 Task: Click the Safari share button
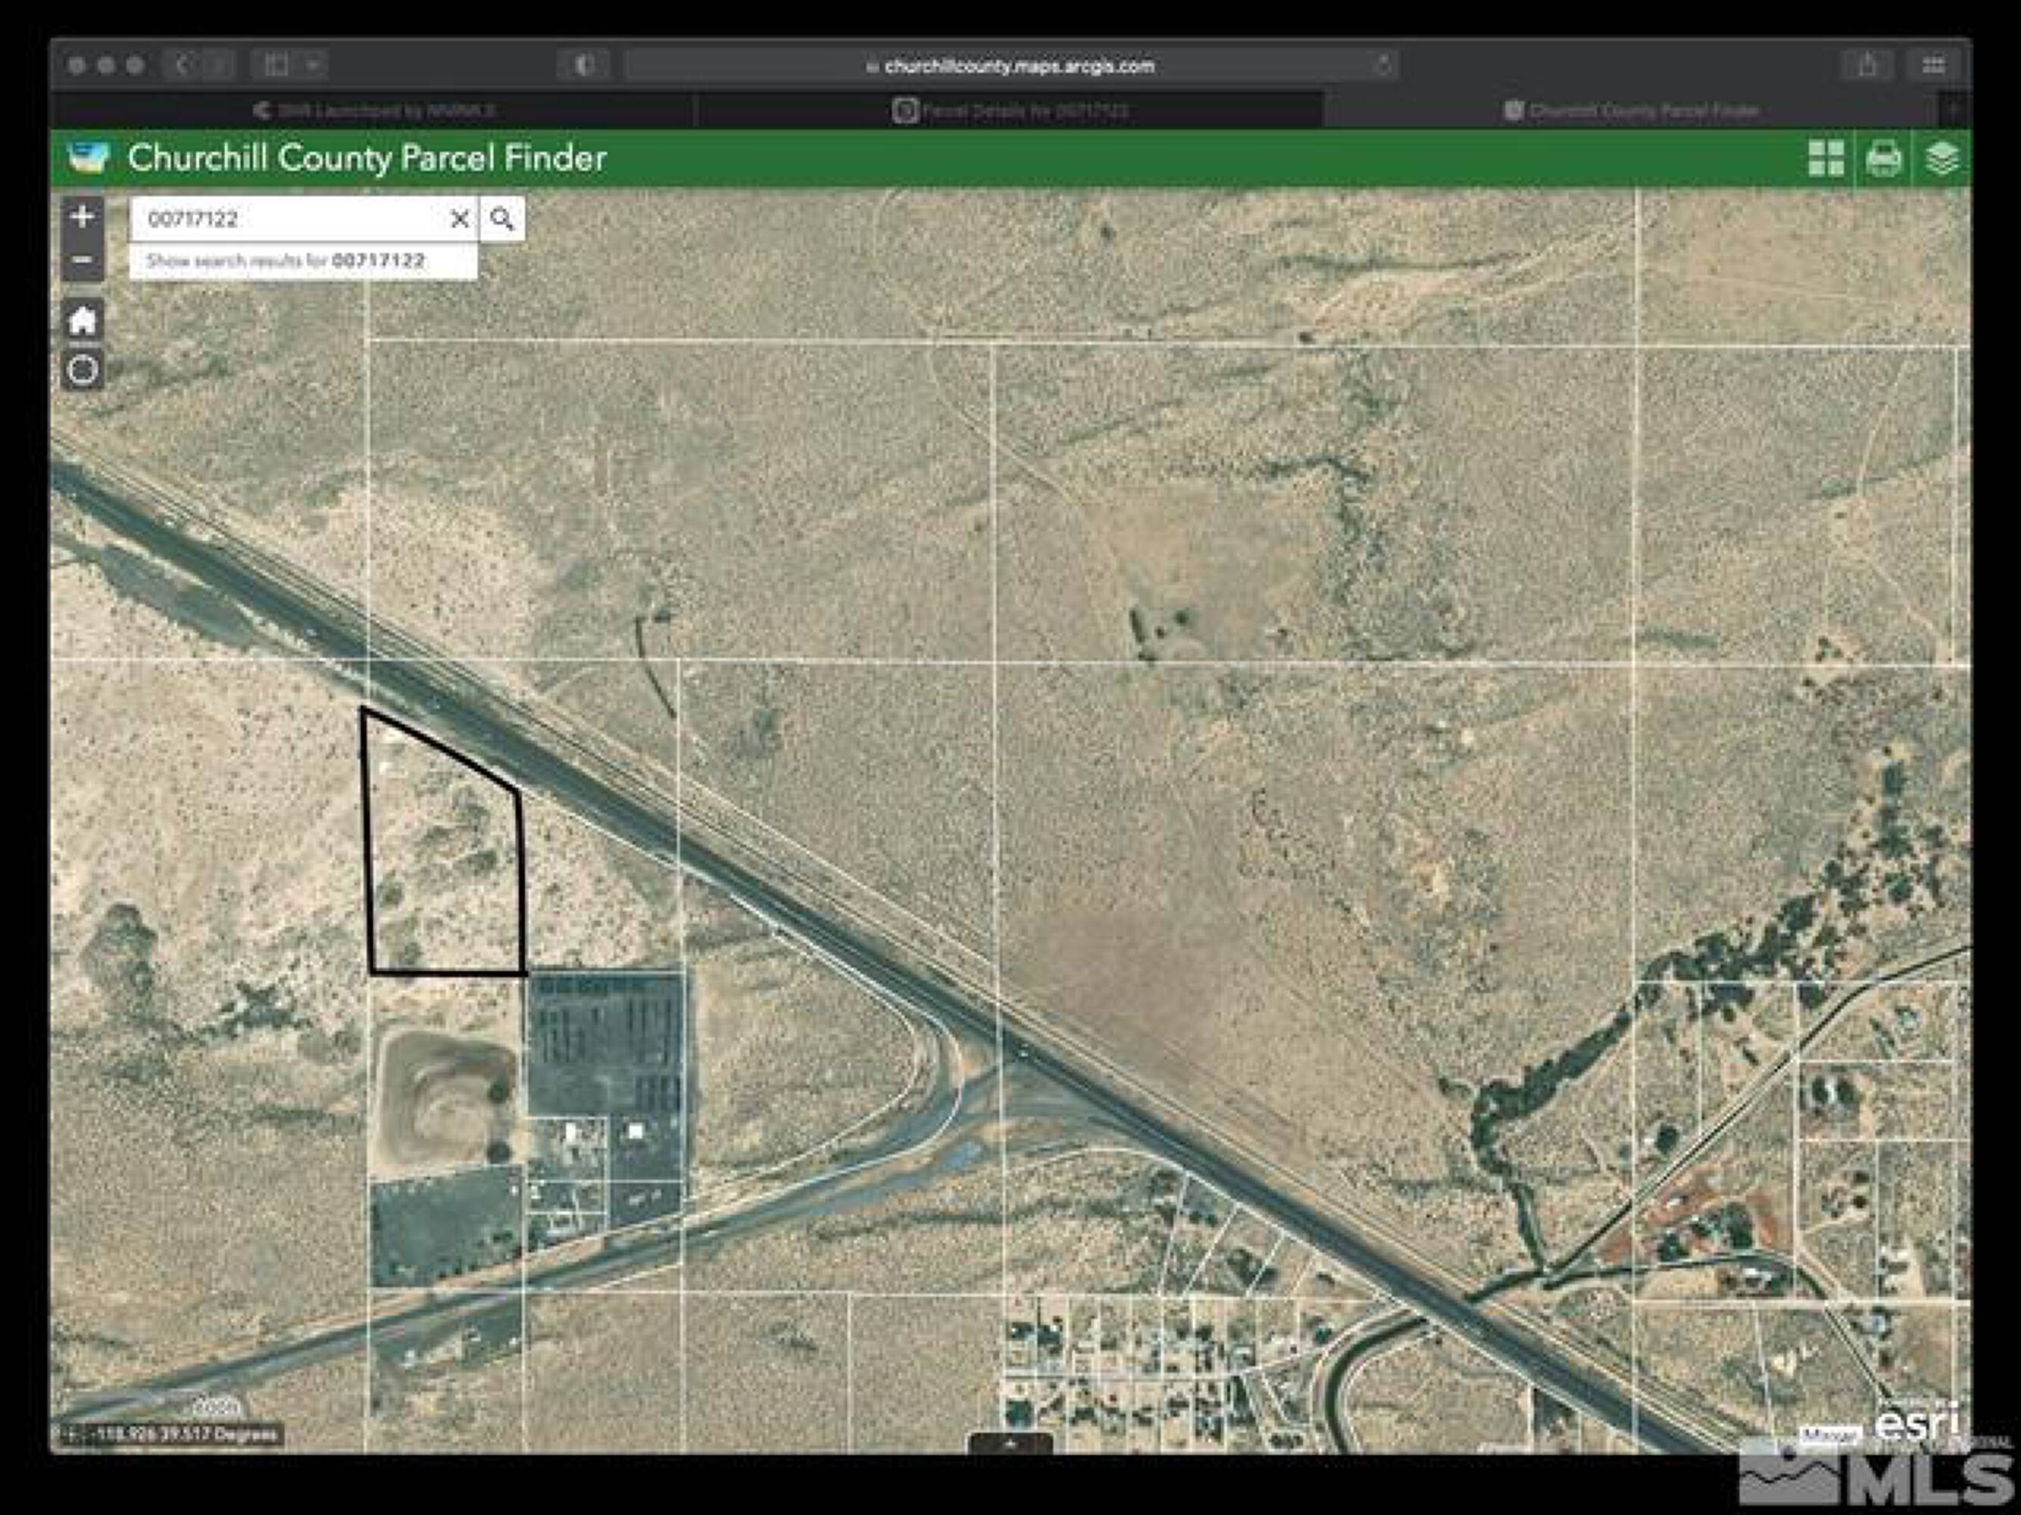click(1866, 65)
